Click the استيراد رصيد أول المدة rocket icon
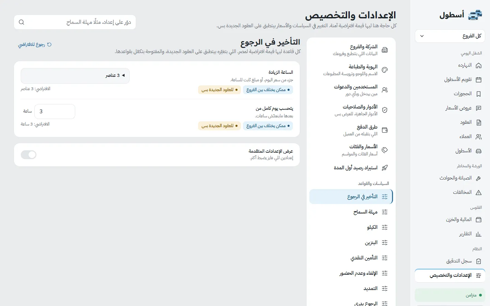This screenshot has height=306, width=490. tap(385, 168)
